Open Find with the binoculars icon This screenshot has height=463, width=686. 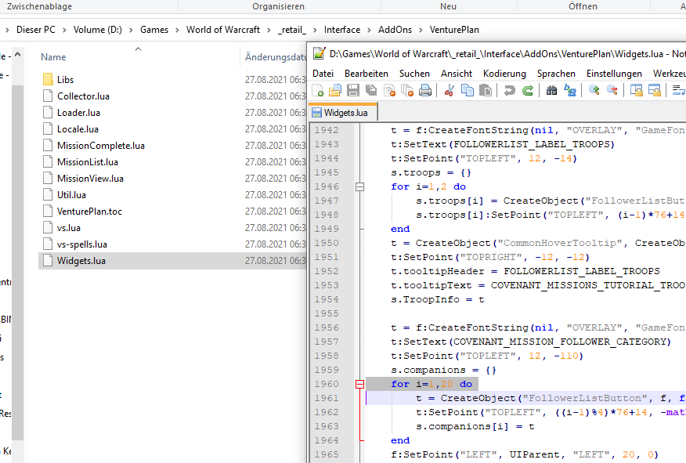point(552,91)
